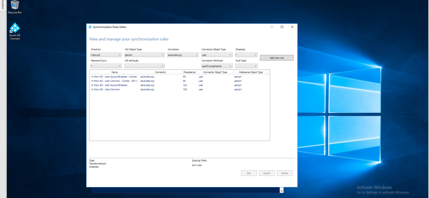The height and width of the screenshot is (198, 429).
Task: Click the Join rules label
Action: [197, 165]
